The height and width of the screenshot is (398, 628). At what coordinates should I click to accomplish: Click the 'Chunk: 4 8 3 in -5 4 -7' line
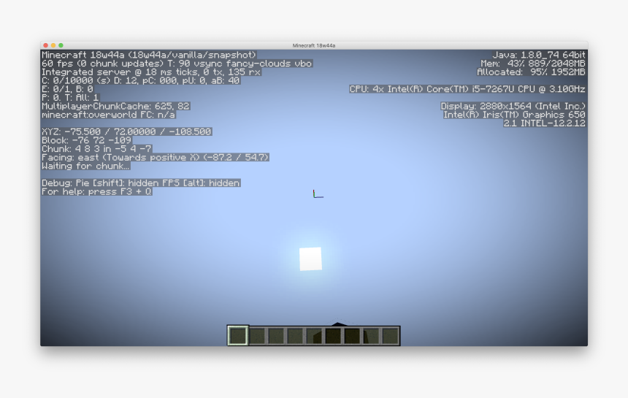point(96,149)
